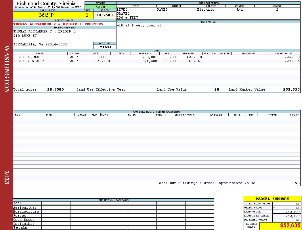Click adjusted rate $25,300 in ADJ RATE column
This screenshot has height=230, width=302.
coord(194,57)
